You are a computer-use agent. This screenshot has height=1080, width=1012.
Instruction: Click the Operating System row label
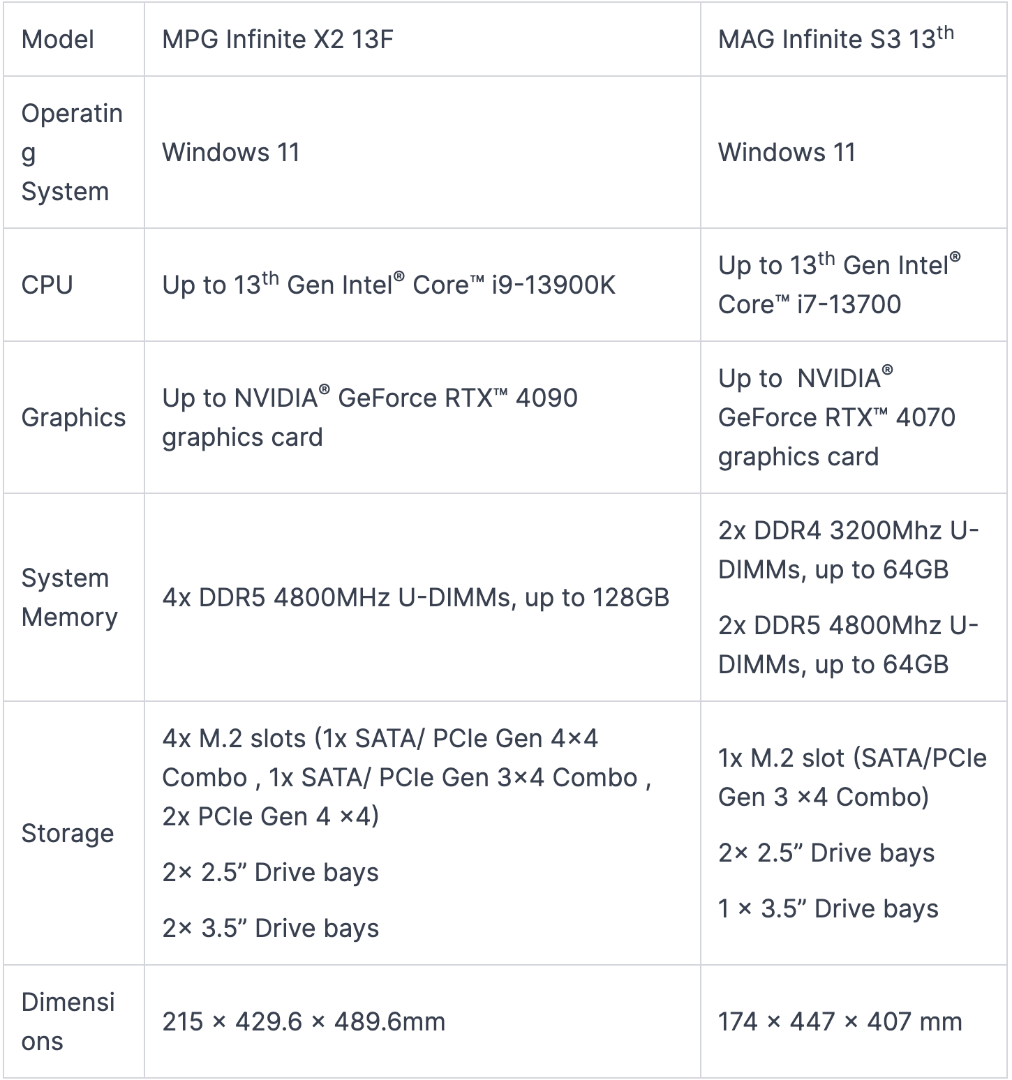click(73, 152)
